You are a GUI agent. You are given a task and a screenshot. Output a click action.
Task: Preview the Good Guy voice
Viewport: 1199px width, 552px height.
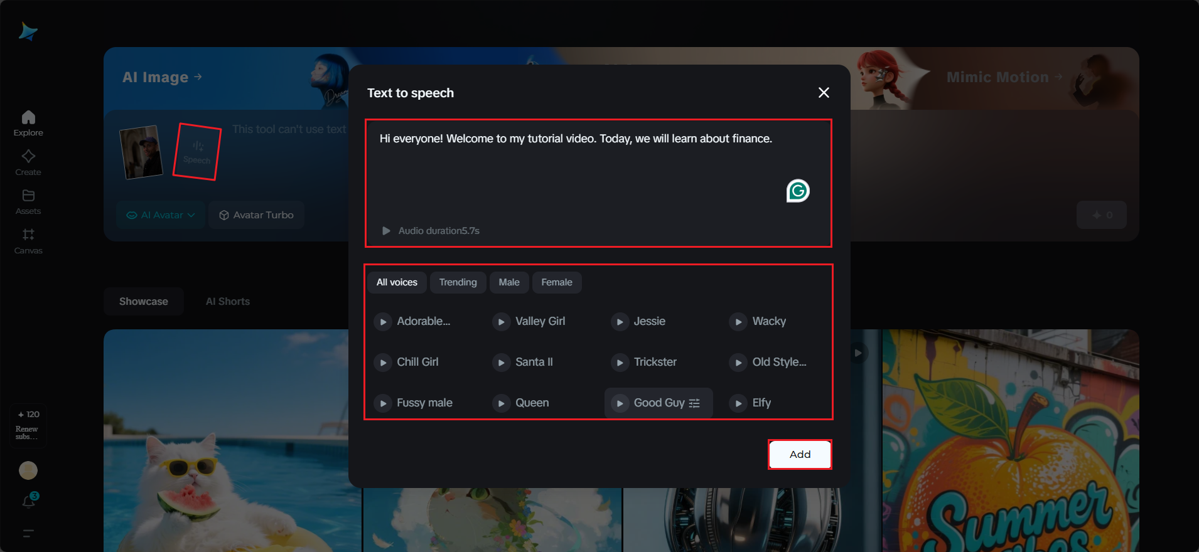[620, 403]
